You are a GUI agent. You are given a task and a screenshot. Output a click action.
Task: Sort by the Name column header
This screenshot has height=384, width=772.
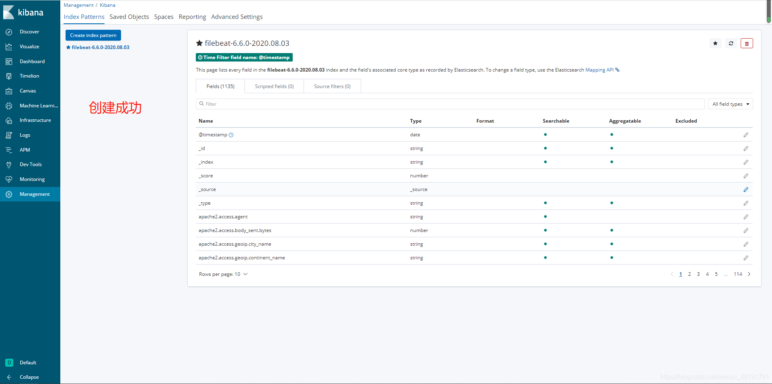tap(206, 121)
